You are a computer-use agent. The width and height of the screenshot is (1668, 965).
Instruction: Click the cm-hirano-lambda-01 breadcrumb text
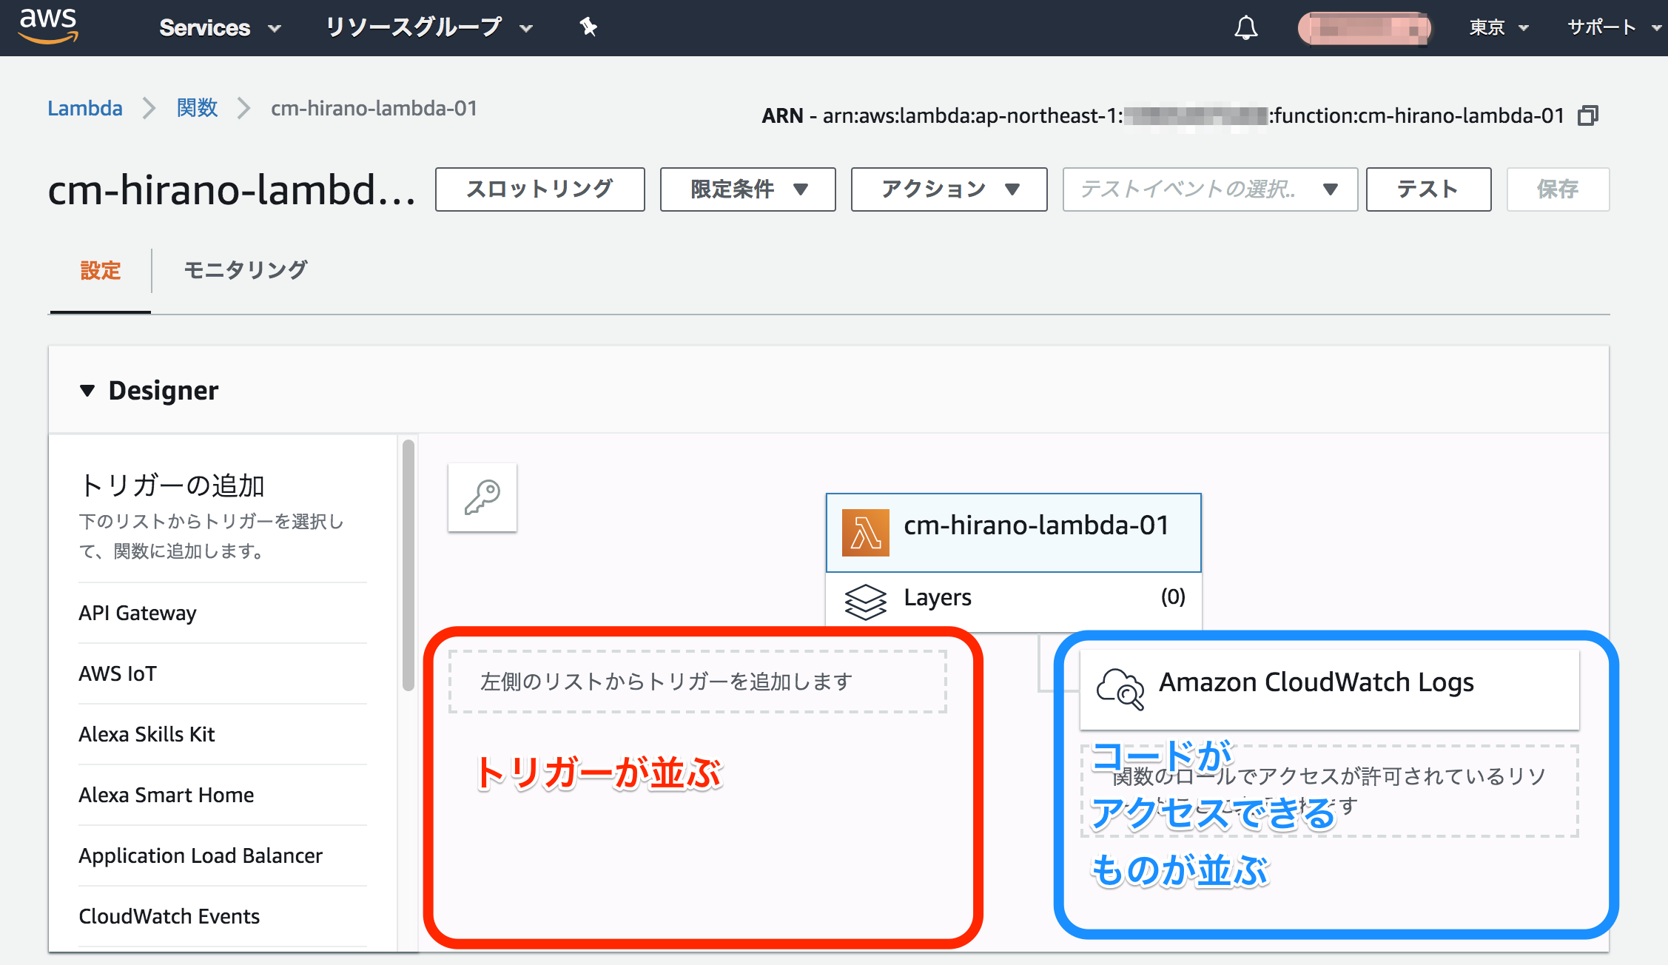374,109
